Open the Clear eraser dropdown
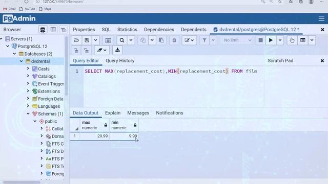The image size is (328, 184). coord(101,50)
